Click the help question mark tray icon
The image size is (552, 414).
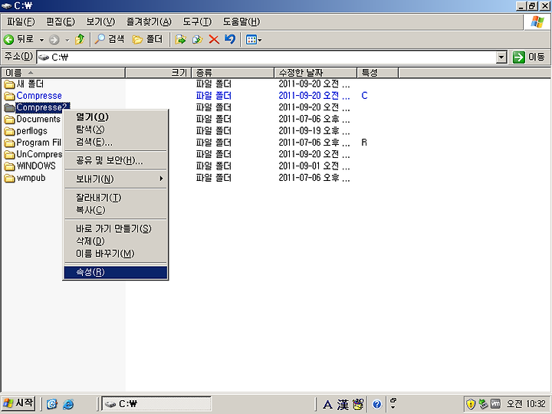376,404
